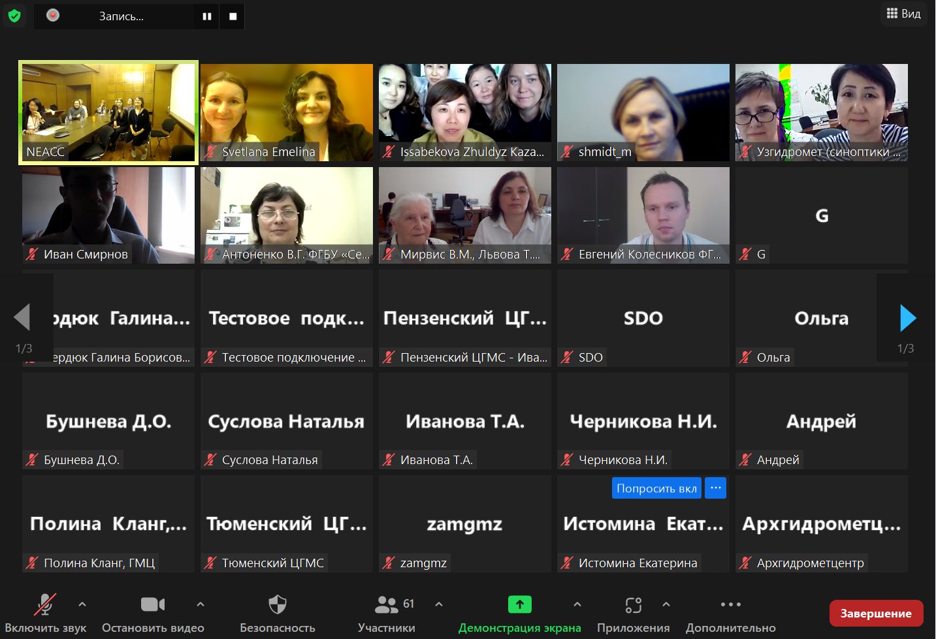
Task: Toggle camera with Остановить видео
Action: [153, 614]
